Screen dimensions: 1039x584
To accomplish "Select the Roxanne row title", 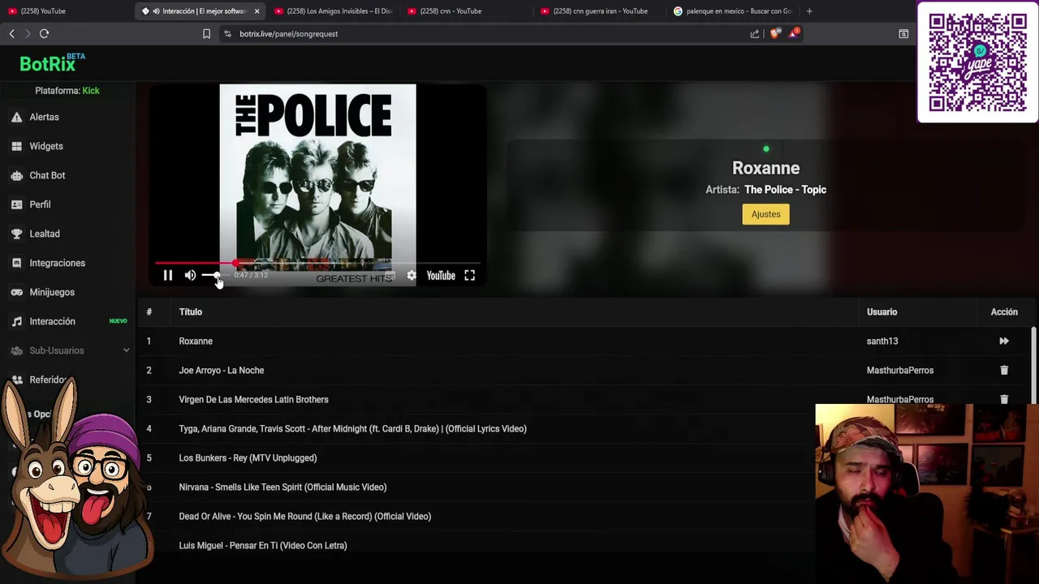I will click(196, 341).
